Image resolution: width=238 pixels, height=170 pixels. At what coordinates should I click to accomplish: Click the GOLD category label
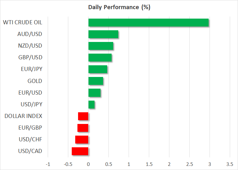[x=35, y=81]
